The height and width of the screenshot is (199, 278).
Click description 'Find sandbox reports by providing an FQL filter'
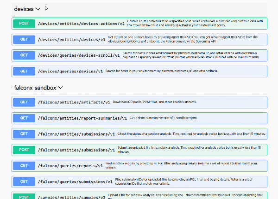tap(181, 166)
